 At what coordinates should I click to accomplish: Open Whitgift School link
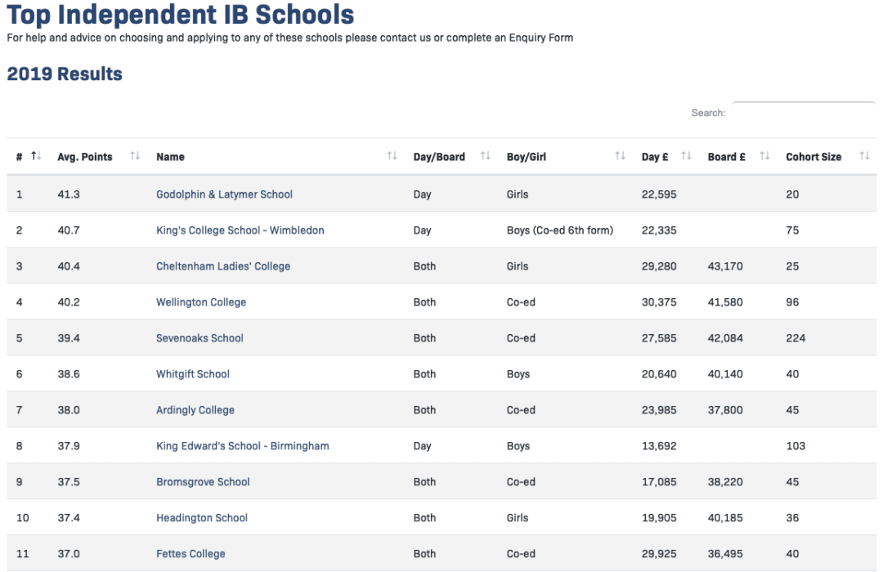(193, 374)
